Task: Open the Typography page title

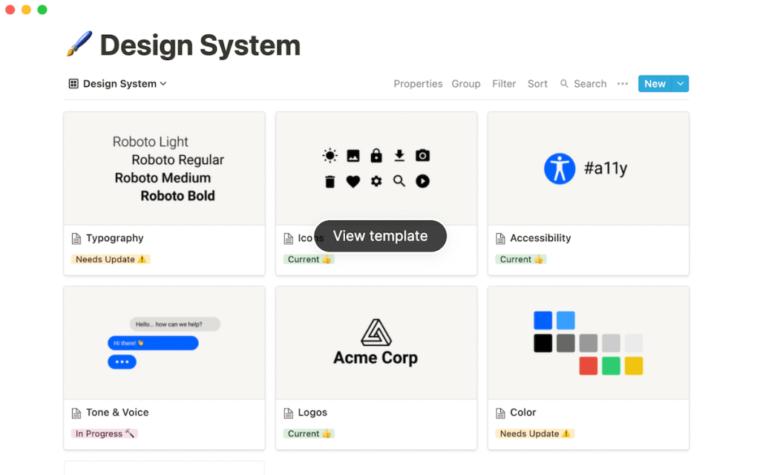Action: (x=115, y=238)
